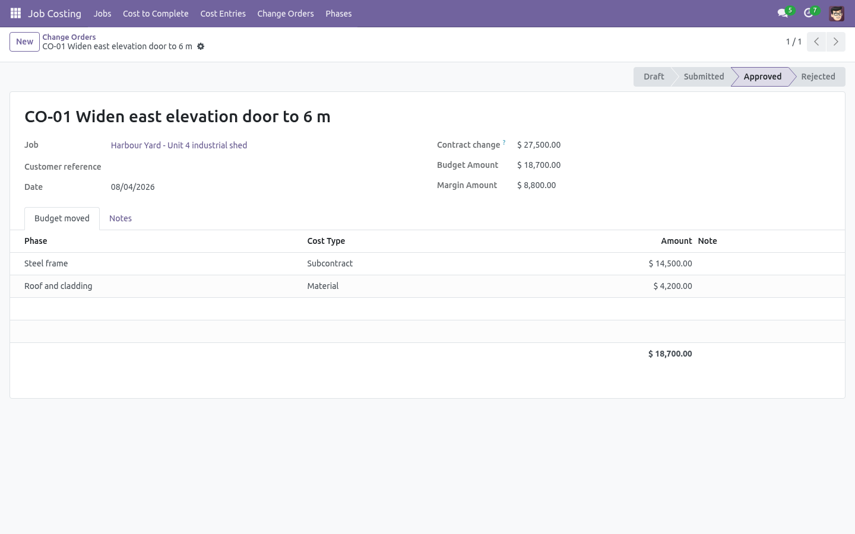Open the apps grid menu icon
Image resolution: width=855 pixels, height=534 pixels.
(x=16, y=13)
